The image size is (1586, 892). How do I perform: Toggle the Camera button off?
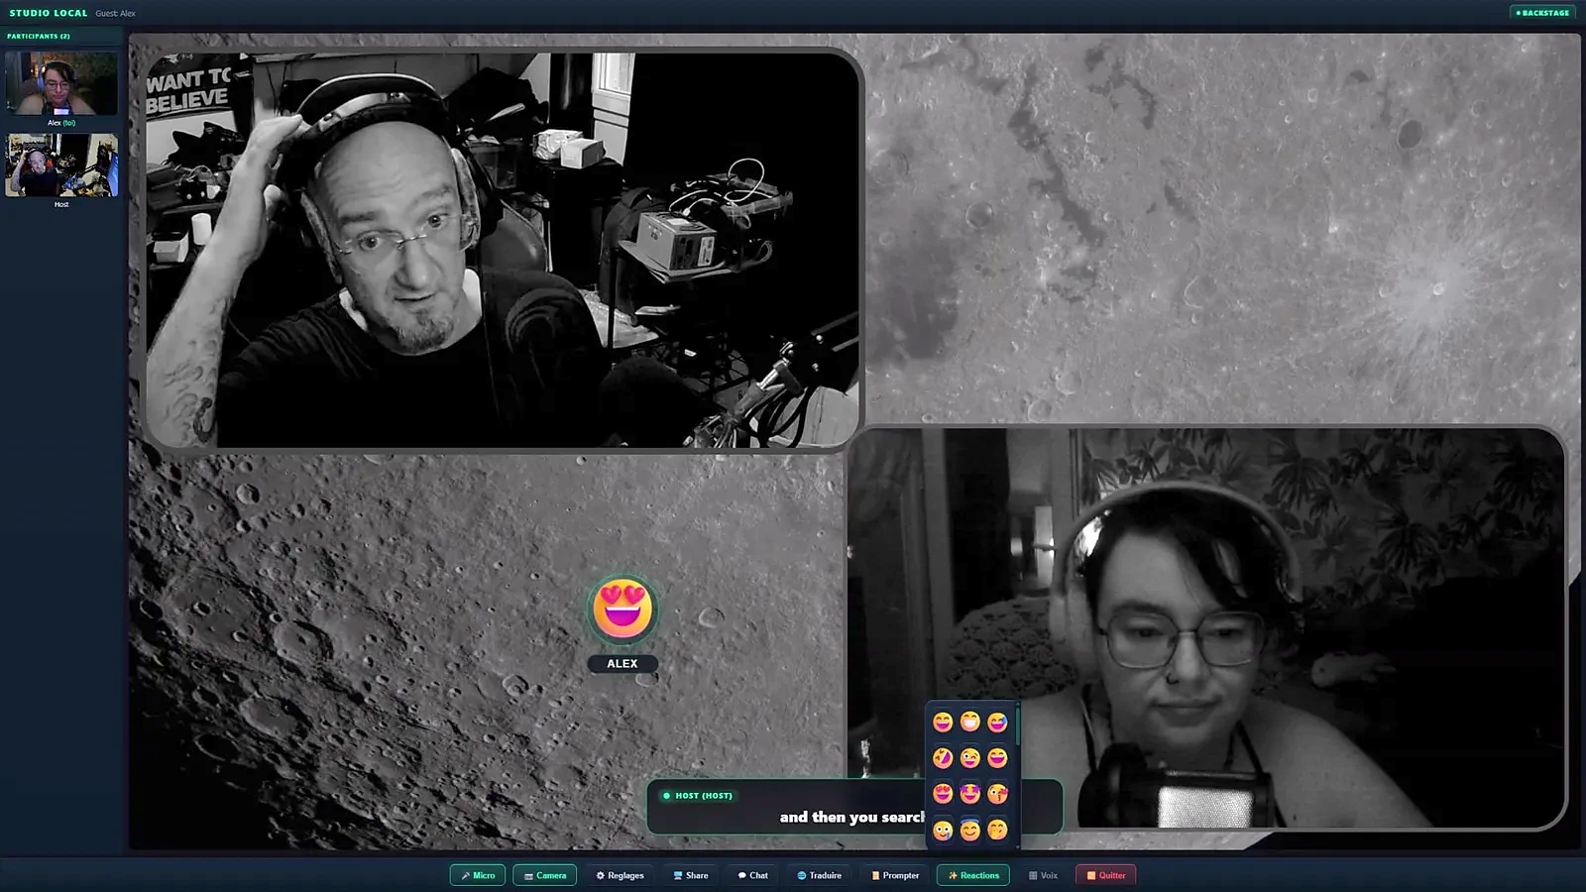coord(544,875)
